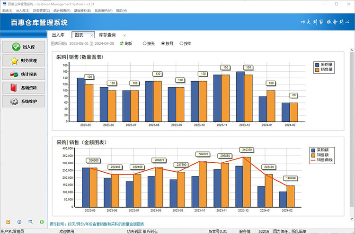Open the 财务管理(C) menu
The height and width of the screenshot is (234, 355).
coord(42,10)
